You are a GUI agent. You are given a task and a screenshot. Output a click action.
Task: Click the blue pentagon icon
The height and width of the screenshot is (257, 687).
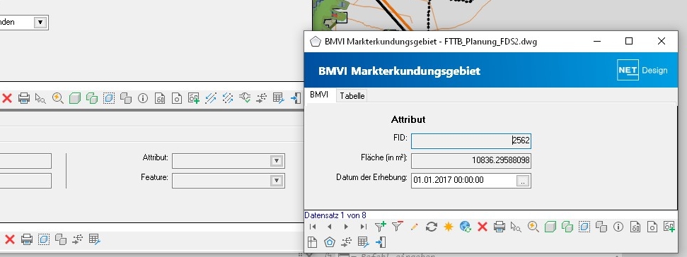tap(330, 241)
